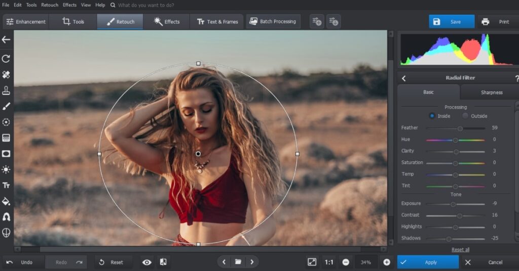Image resolution: width=519 pixels, height=271 pixels.
Task: Click the preset history icon in toolbar
Action: (333, 21)
